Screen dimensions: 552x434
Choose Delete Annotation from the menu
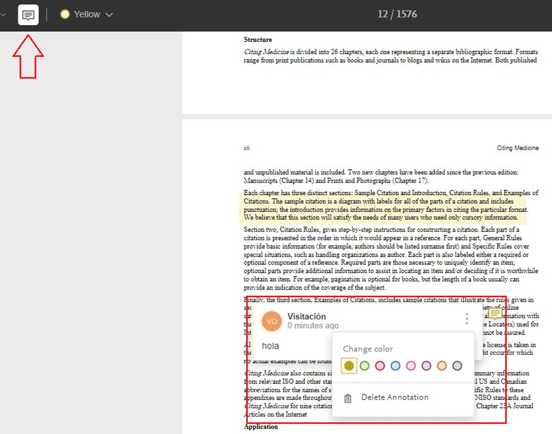(395, 397)
